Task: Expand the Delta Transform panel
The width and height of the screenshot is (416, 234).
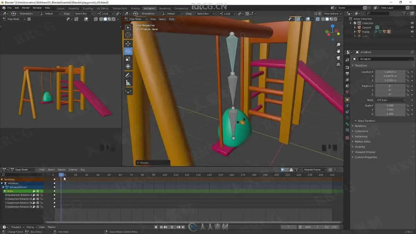Action: [366, 121]
